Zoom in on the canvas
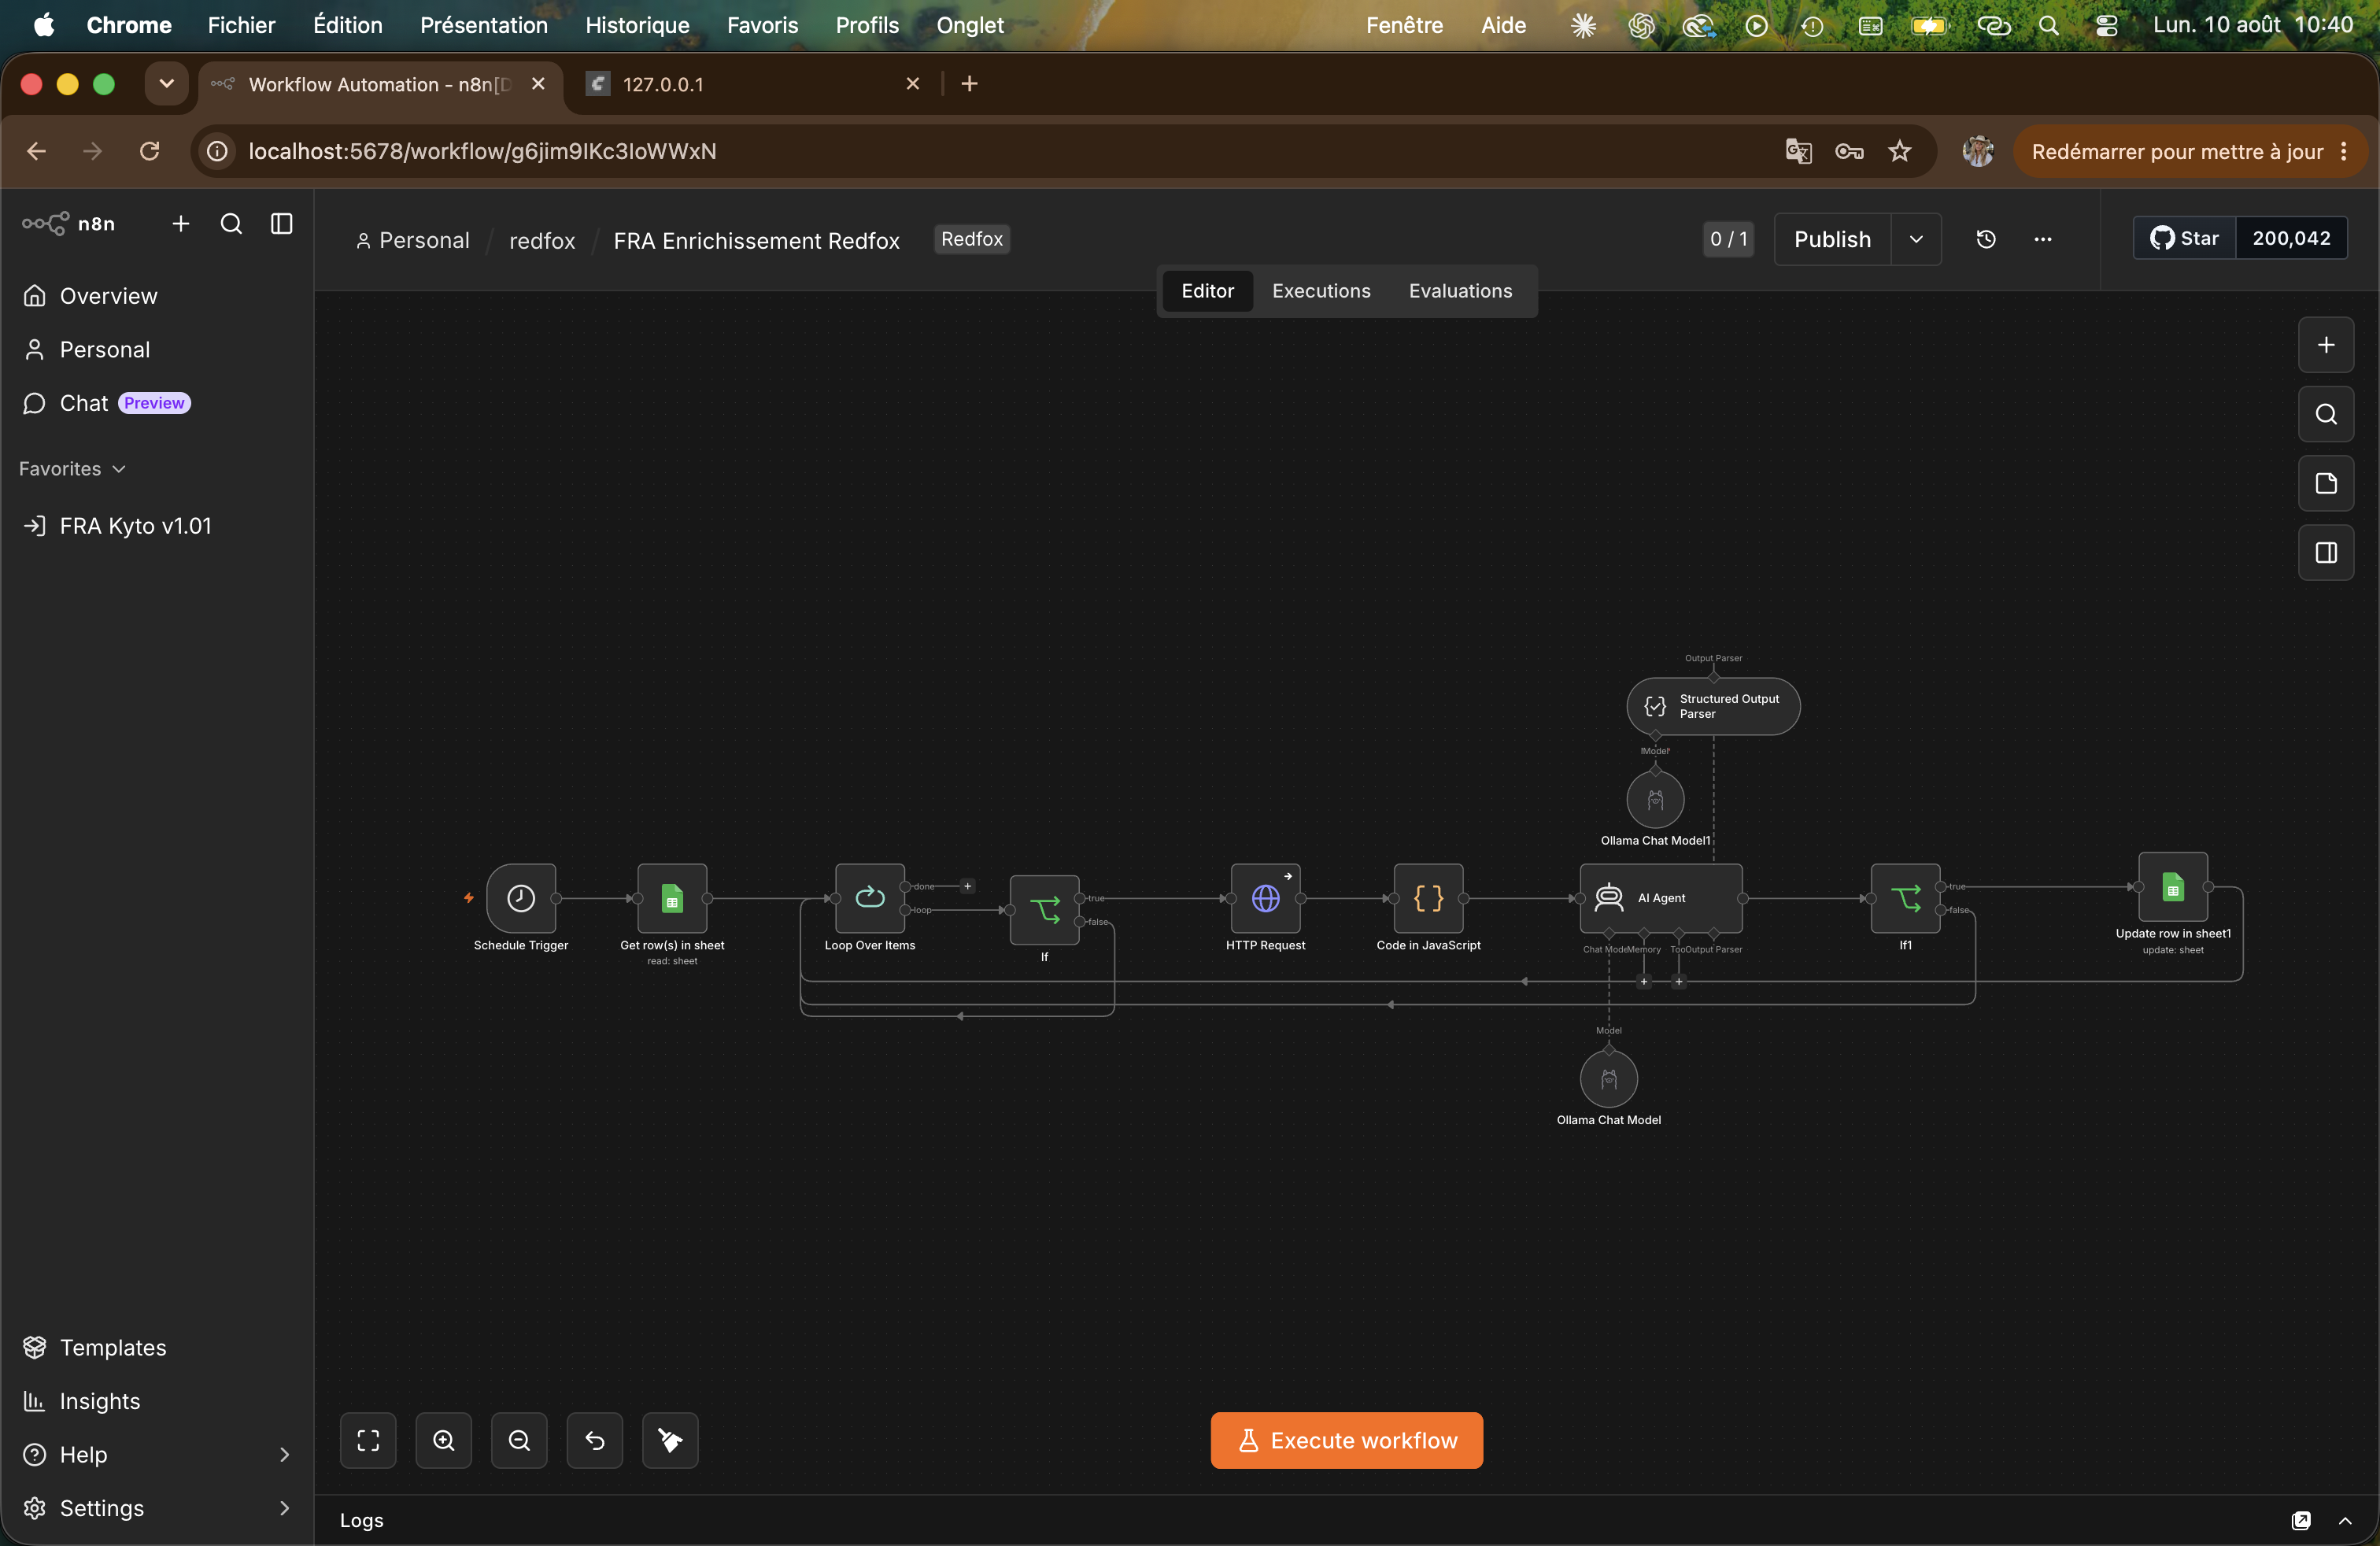Screen dimensions: 2380x1546 (x=443, y=1440)
